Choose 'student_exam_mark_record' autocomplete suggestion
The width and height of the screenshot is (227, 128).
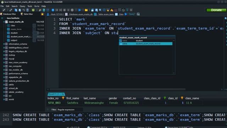coord(146,44)
